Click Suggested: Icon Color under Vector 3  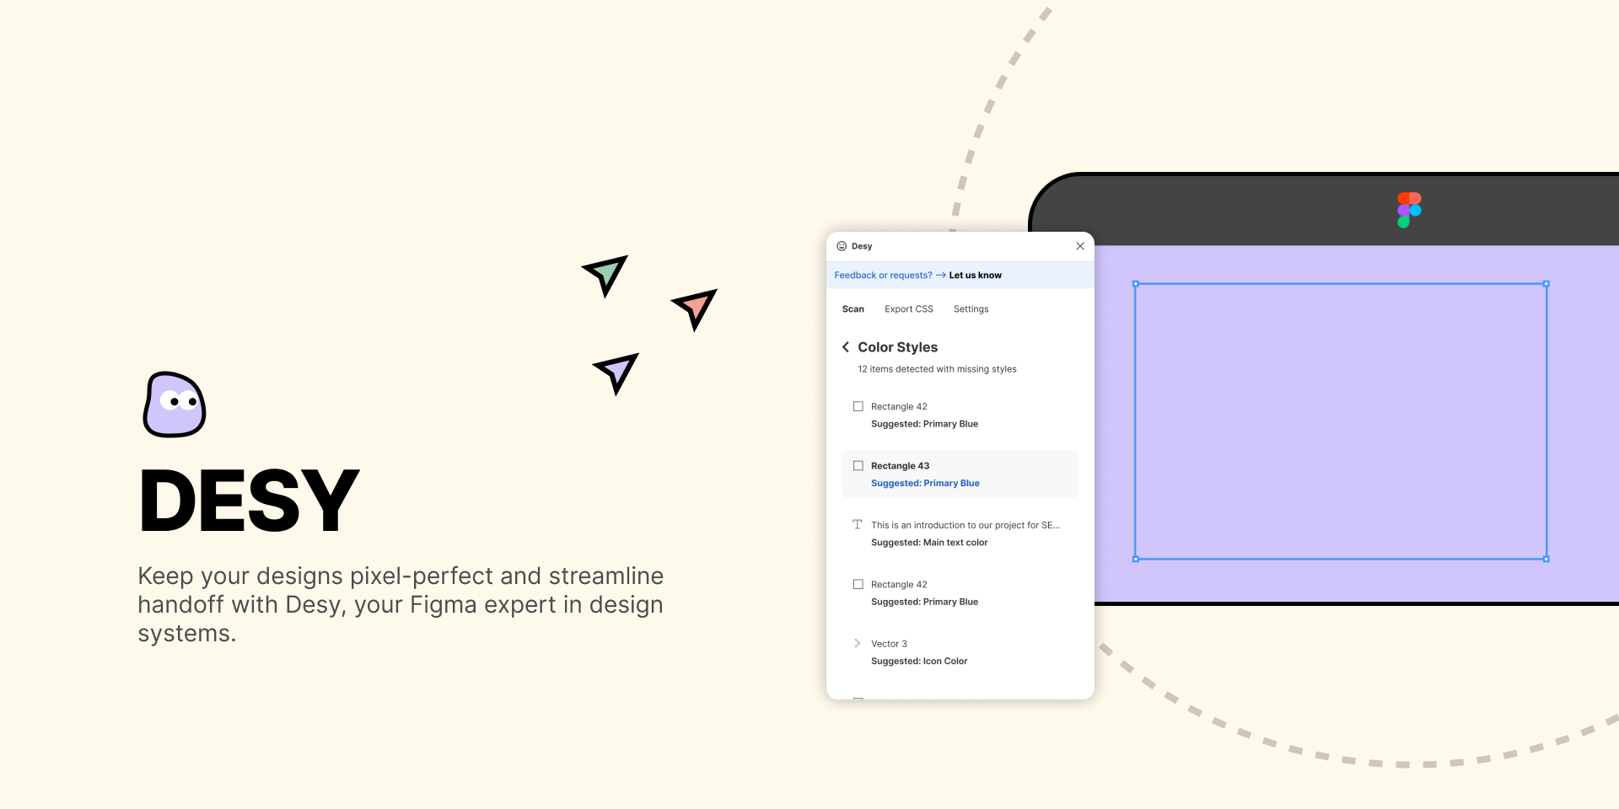click(x=919, y=662)
